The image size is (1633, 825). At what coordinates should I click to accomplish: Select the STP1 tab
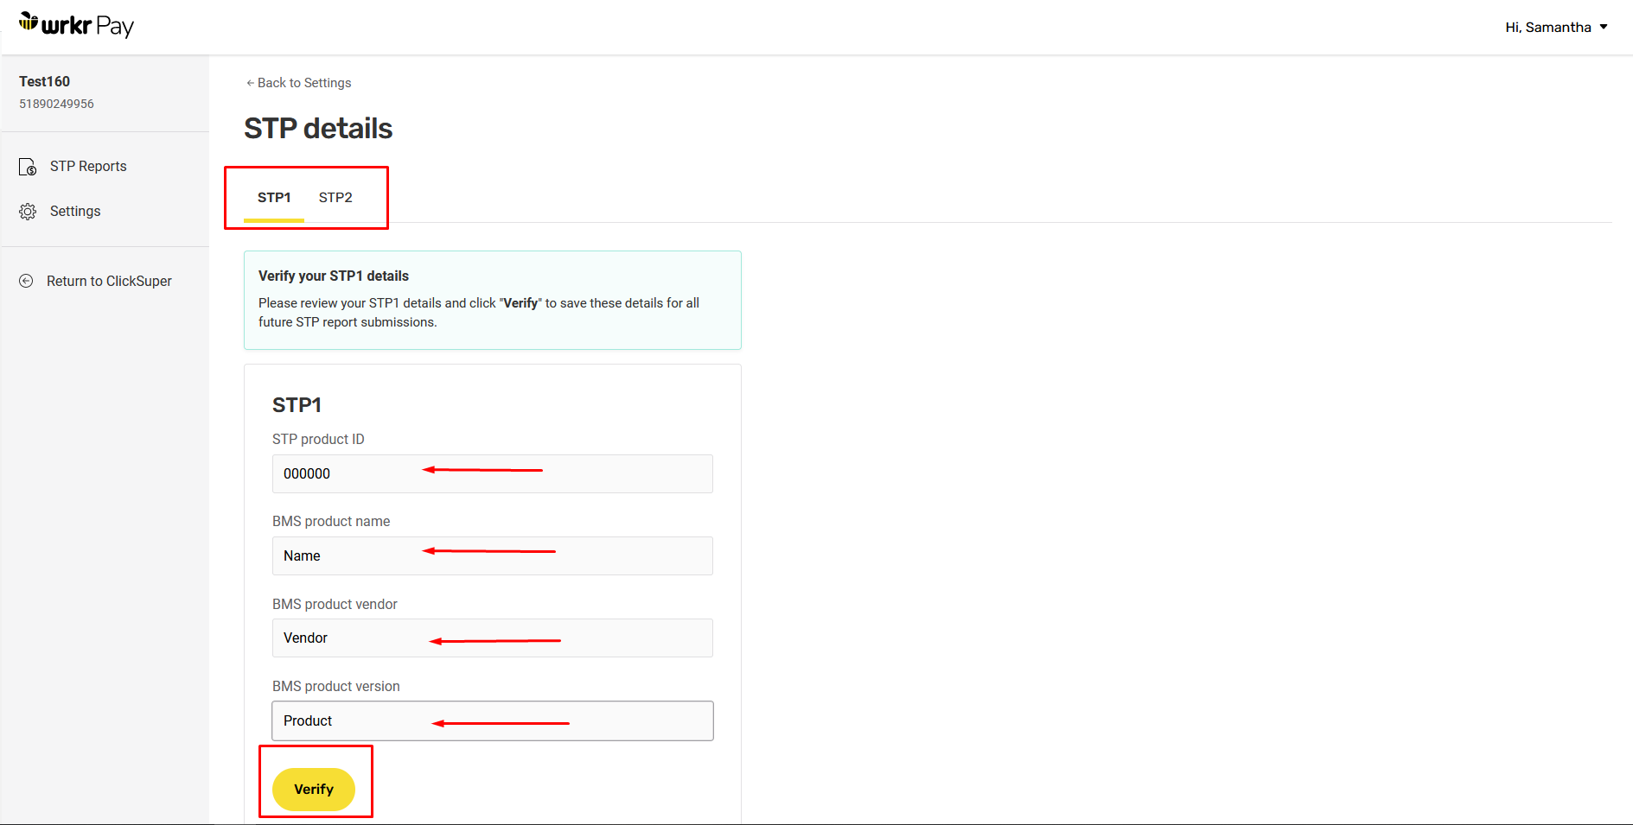click(x=274, y=197)
